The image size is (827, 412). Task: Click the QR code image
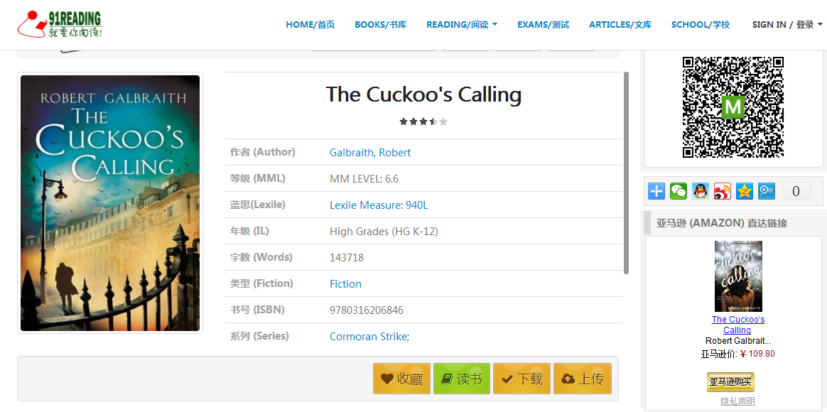(x=733, y=107)
